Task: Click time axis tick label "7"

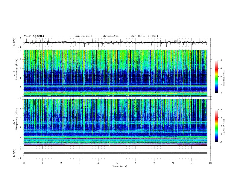Action: click(x=154, y=163)
